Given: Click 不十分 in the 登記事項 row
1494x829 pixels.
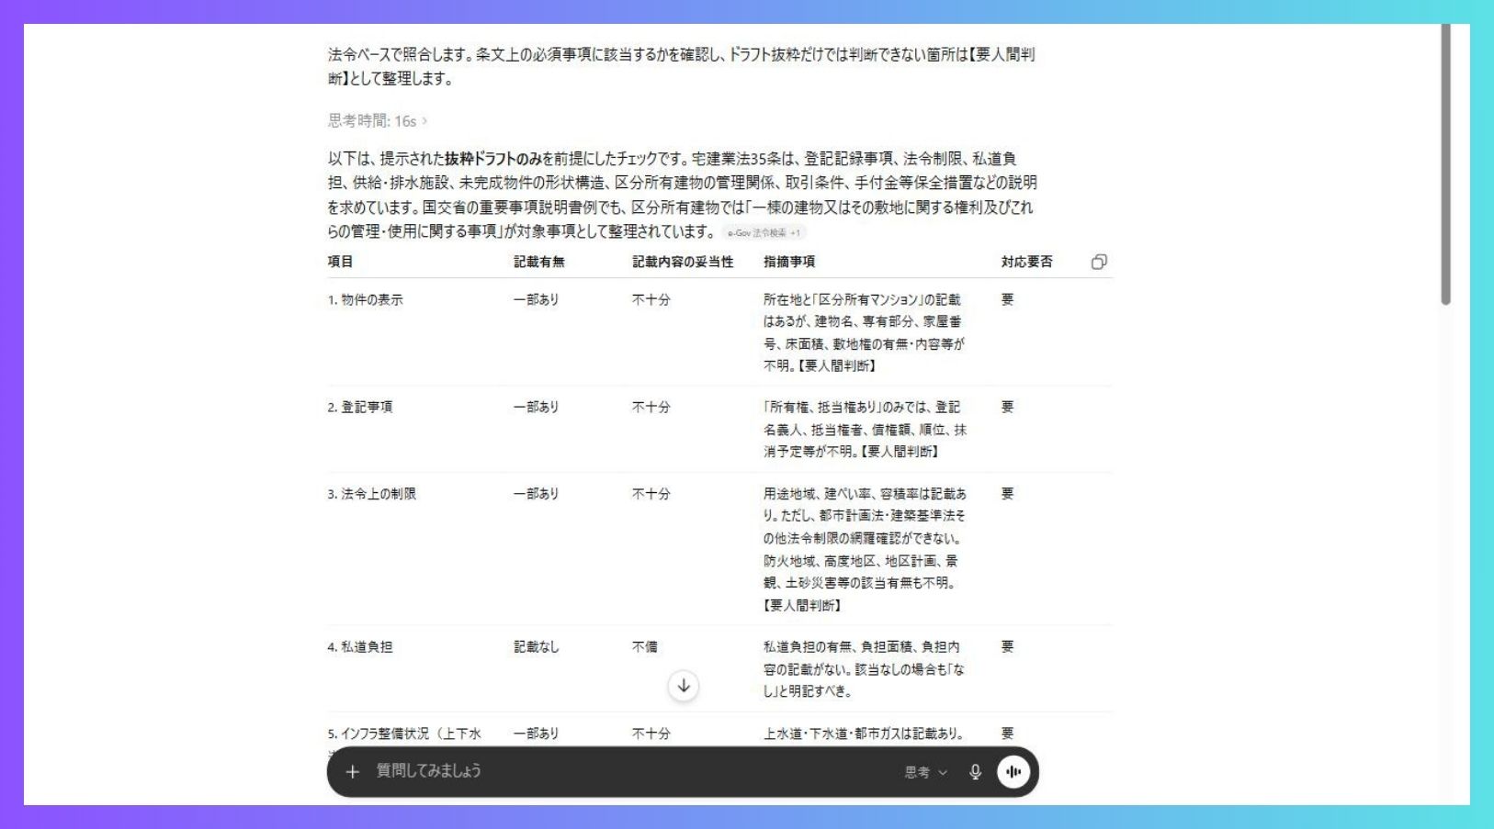Looking at the screenshot, I should [651, 407].
